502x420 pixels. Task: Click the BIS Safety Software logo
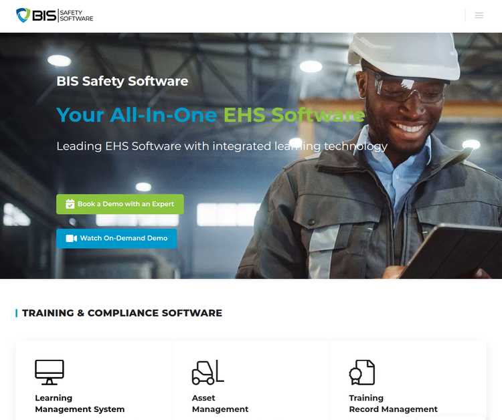click(55, 15)
